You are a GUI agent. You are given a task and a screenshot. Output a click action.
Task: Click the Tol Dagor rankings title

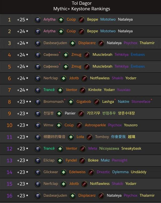[82, 6]
